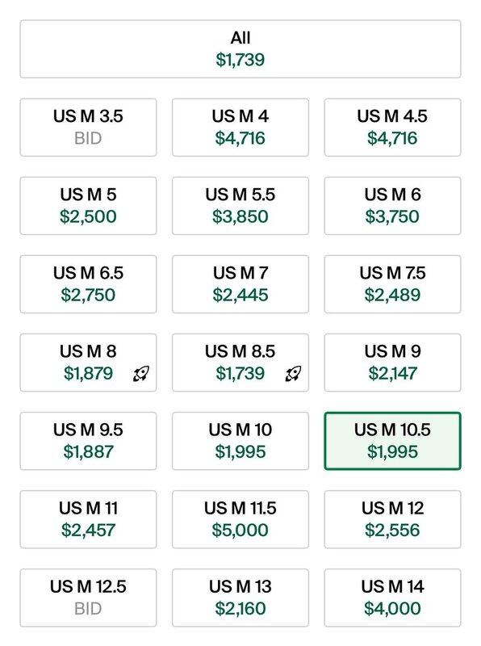Select size US M 10

240,441
